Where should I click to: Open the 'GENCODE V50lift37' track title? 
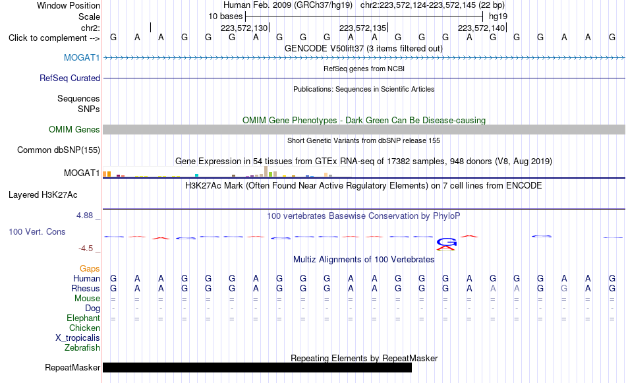coord(364,49)
